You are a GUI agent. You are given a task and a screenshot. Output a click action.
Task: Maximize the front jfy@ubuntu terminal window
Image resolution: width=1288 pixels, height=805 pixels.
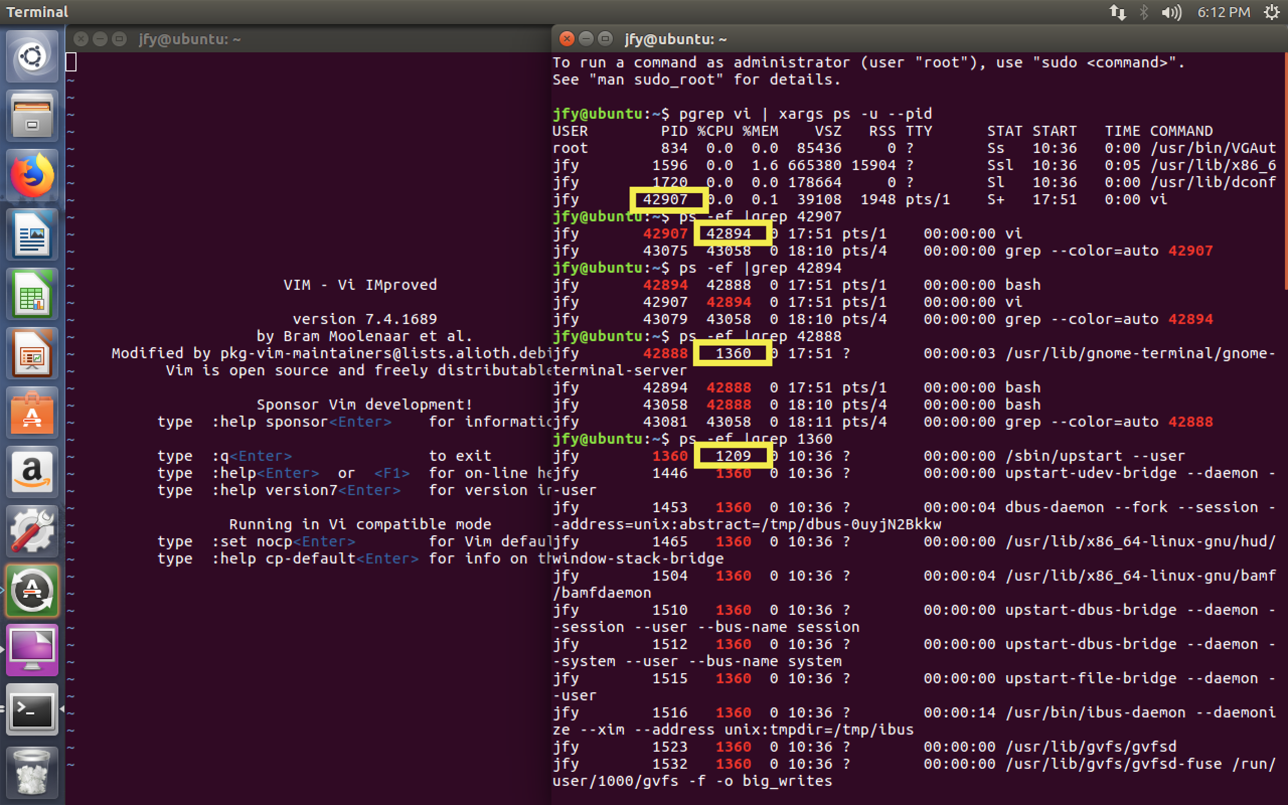pos(605,39)
